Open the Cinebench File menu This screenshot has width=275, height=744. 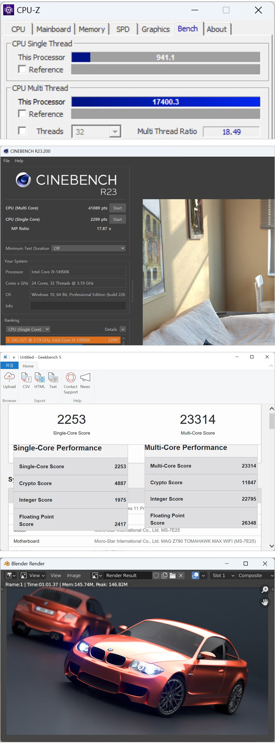coord(7,161)
